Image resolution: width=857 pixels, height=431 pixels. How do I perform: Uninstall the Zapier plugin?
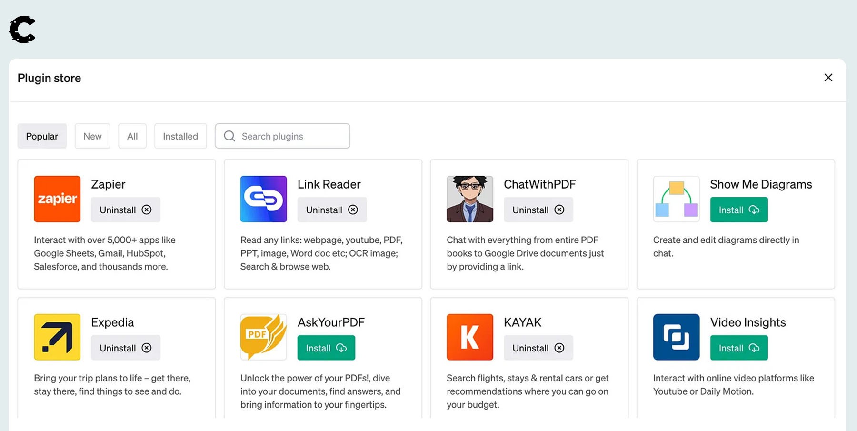coord(125,210)
